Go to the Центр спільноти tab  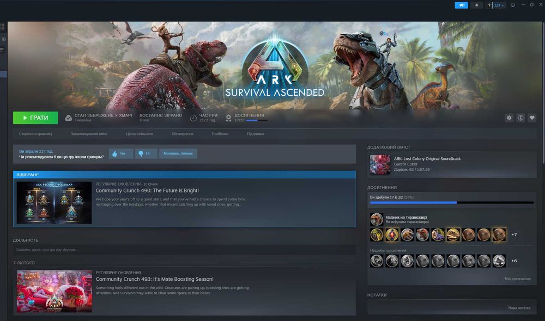[140, 134]
